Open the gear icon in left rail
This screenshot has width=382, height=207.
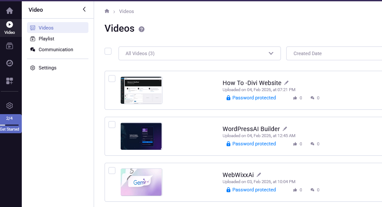(x=10, y=105)
